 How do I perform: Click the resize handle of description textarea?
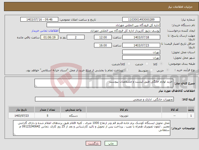point(36,86)
